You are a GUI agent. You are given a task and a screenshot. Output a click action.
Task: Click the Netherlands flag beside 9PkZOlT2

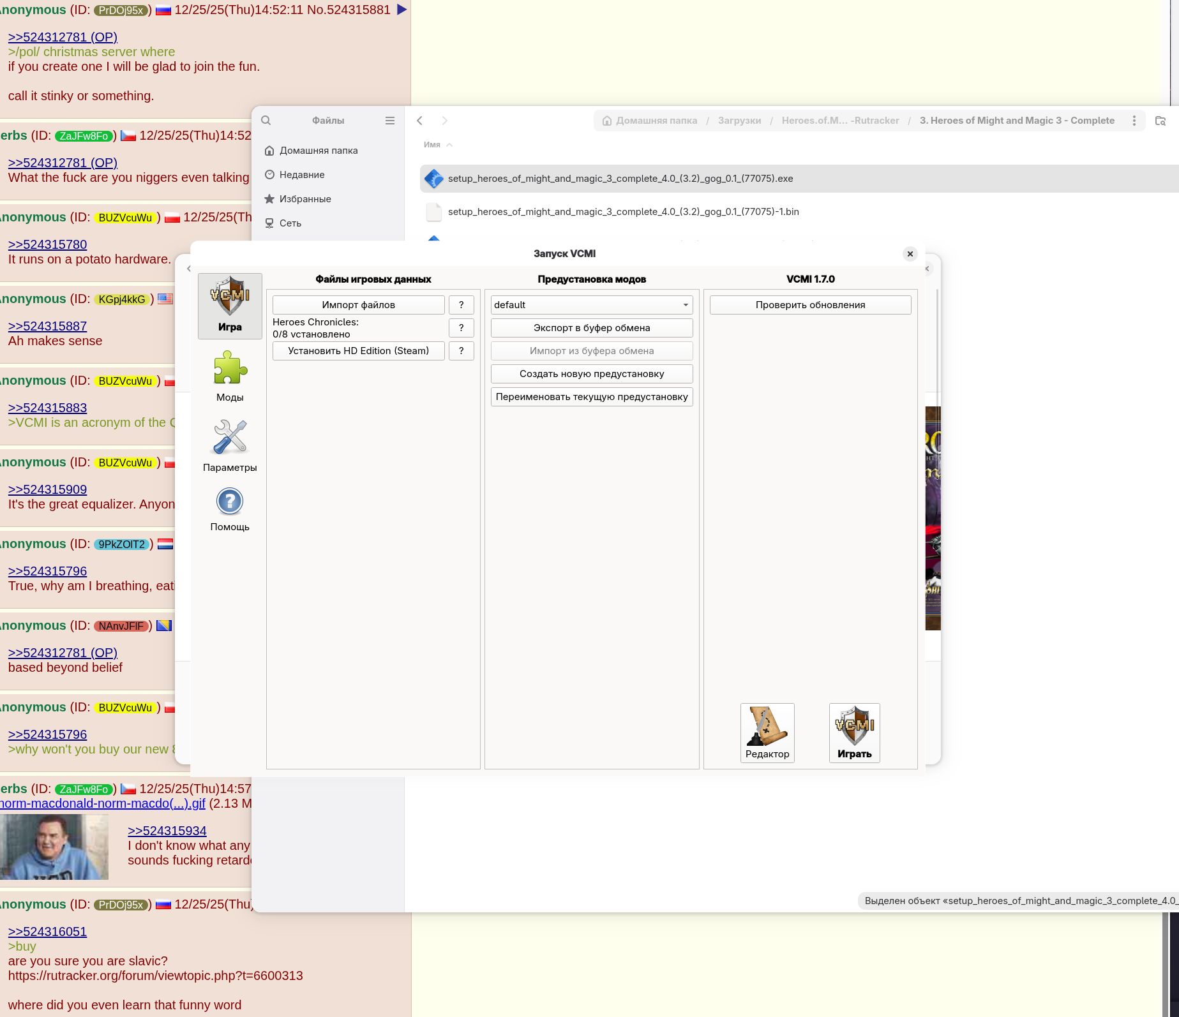(x=165, y=544)
